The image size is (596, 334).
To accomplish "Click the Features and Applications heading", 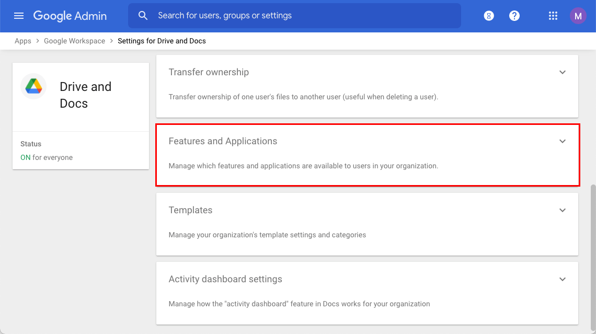I will click(223, 141).
